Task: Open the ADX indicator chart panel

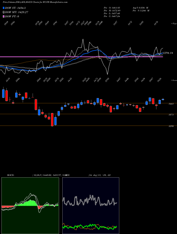Action: pyautogui.click(x=91, y=206)
